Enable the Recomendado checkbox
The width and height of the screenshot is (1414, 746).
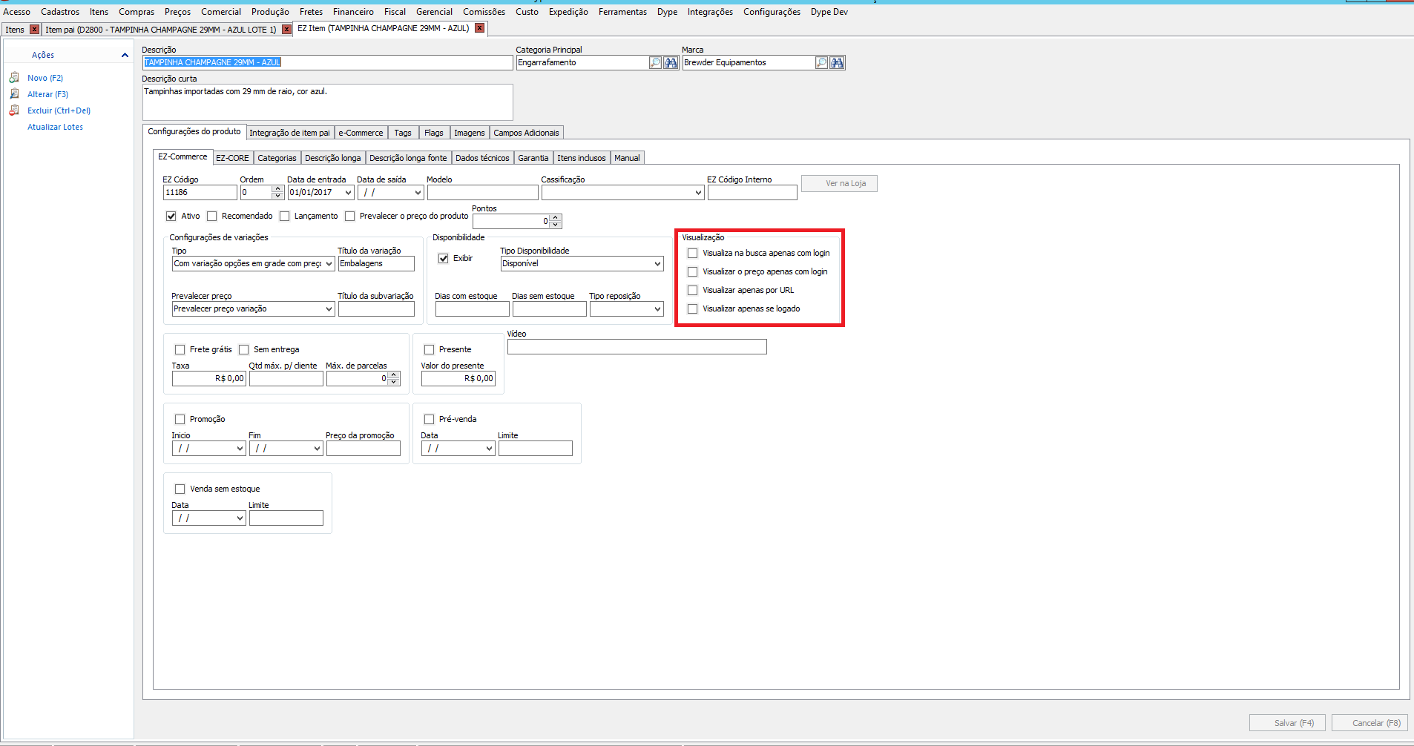click(211, 216)
